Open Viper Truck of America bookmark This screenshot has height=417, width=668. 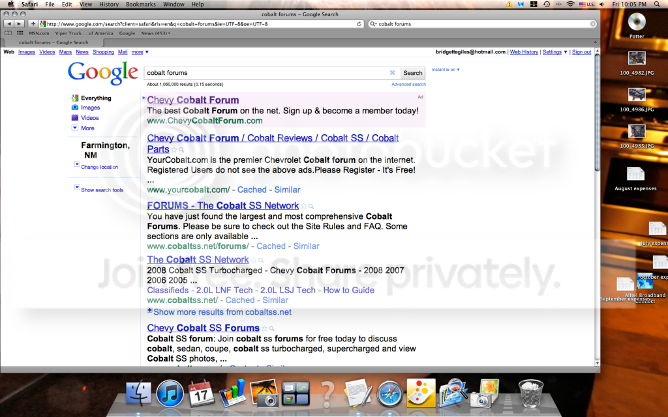(84, 33)
